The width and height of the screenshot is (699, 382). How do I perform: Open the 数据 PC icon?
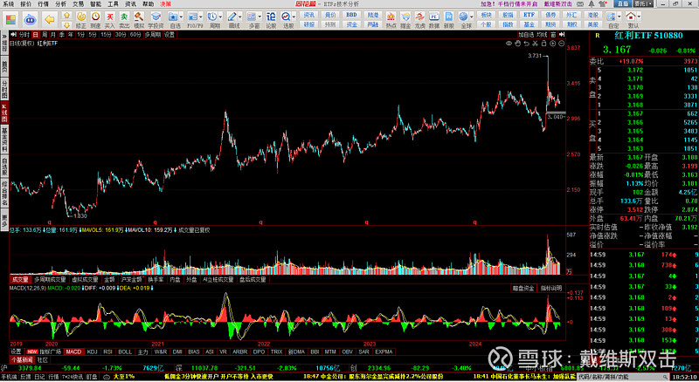pyautogui.click(x=434, y=17)
